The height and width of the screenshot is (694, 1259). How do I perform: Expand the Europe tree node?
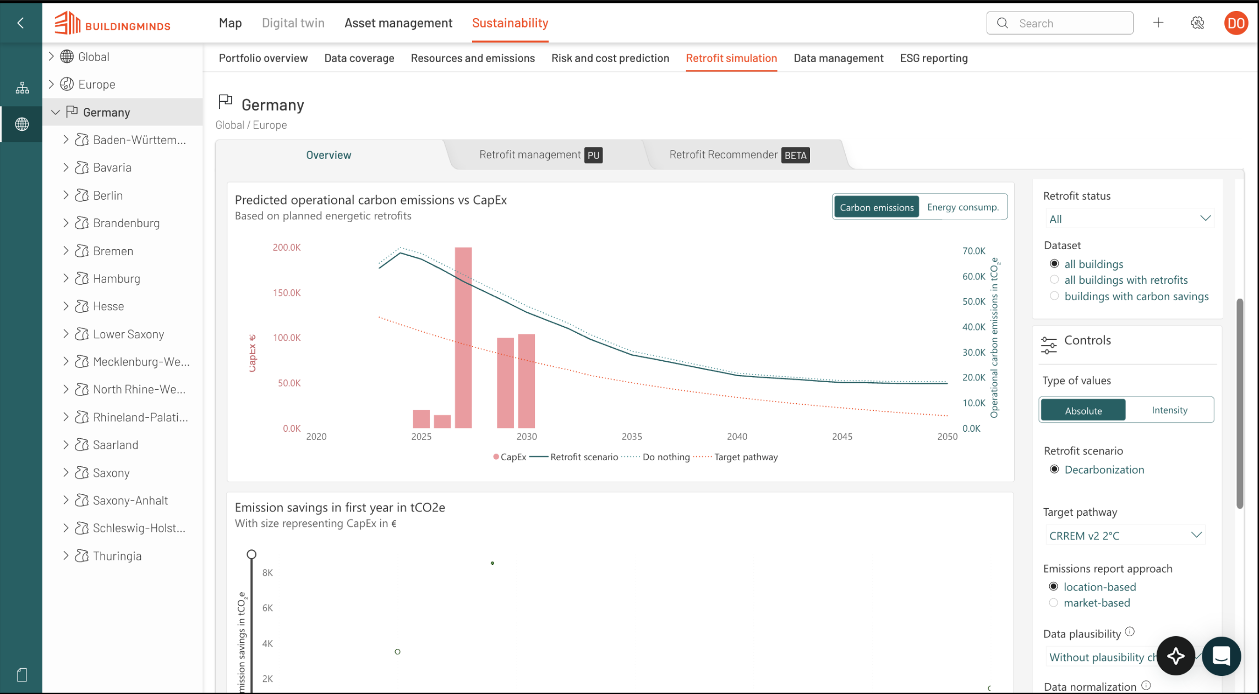point(51,84)
